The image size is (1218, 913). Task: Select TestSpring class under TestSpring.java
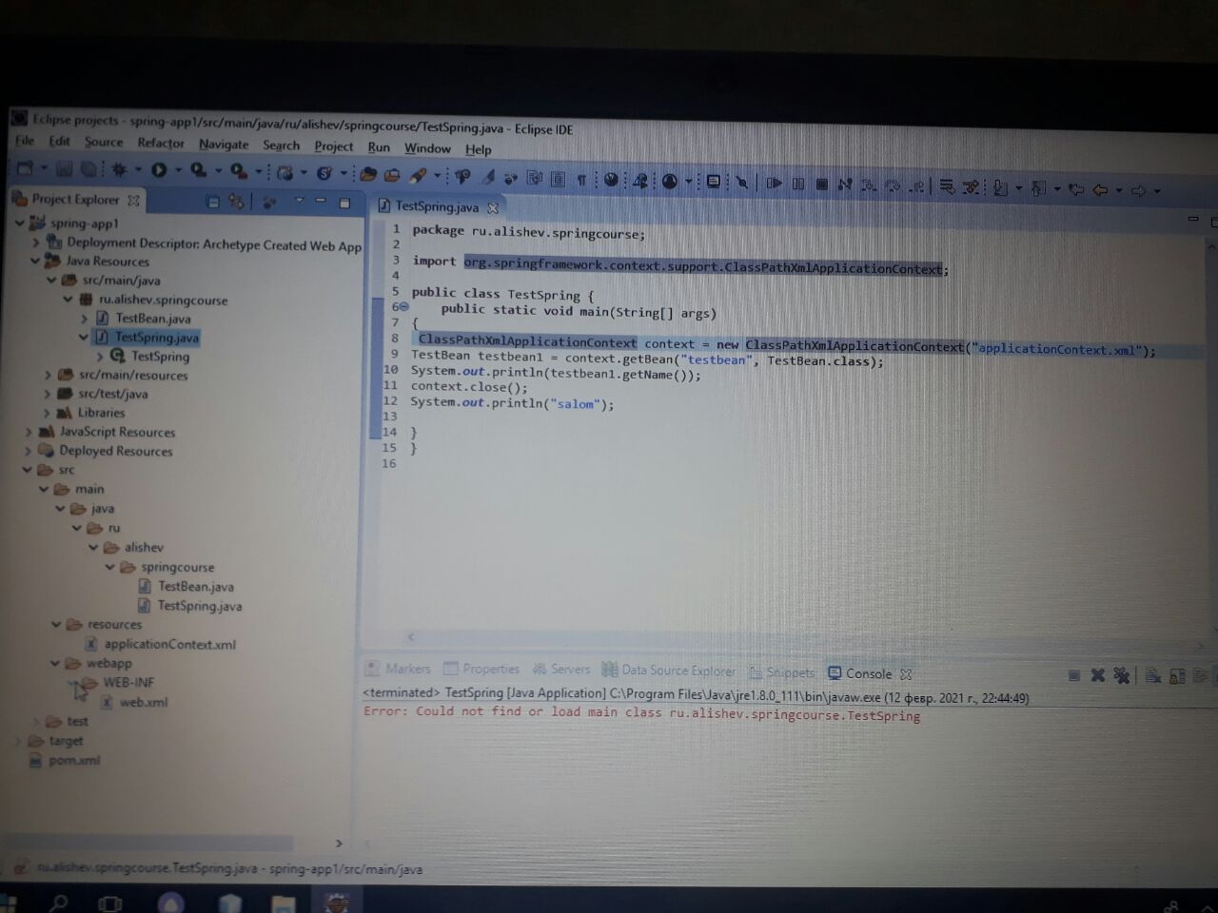pyautogui.click(x=160, y=356)
